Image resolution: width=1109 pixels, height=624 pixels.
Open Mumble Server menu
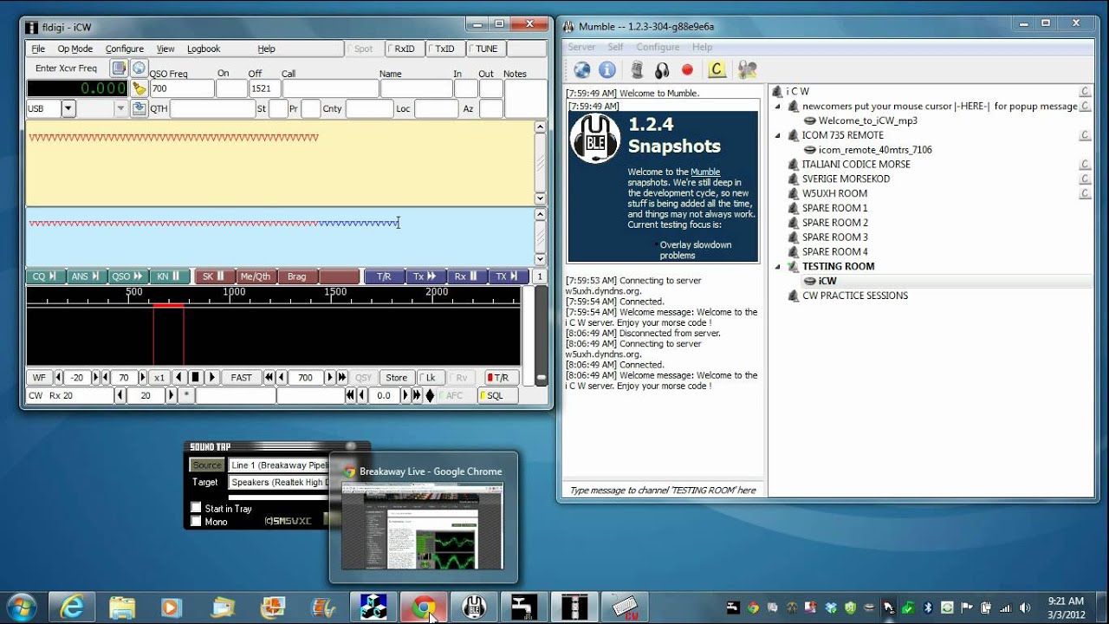pyautogui.click(x=581, y=47)
